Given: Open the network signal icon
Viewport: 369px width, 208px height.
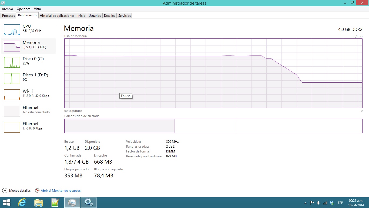Looking at the screenshot, I should [325, 203].
